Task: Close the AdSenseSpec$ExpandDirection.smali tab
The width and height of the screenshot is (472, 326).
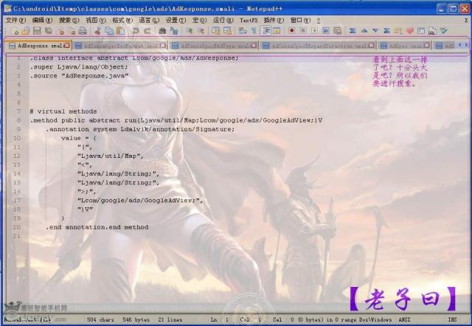Action: pyautogui.click(x=372, y=46)
